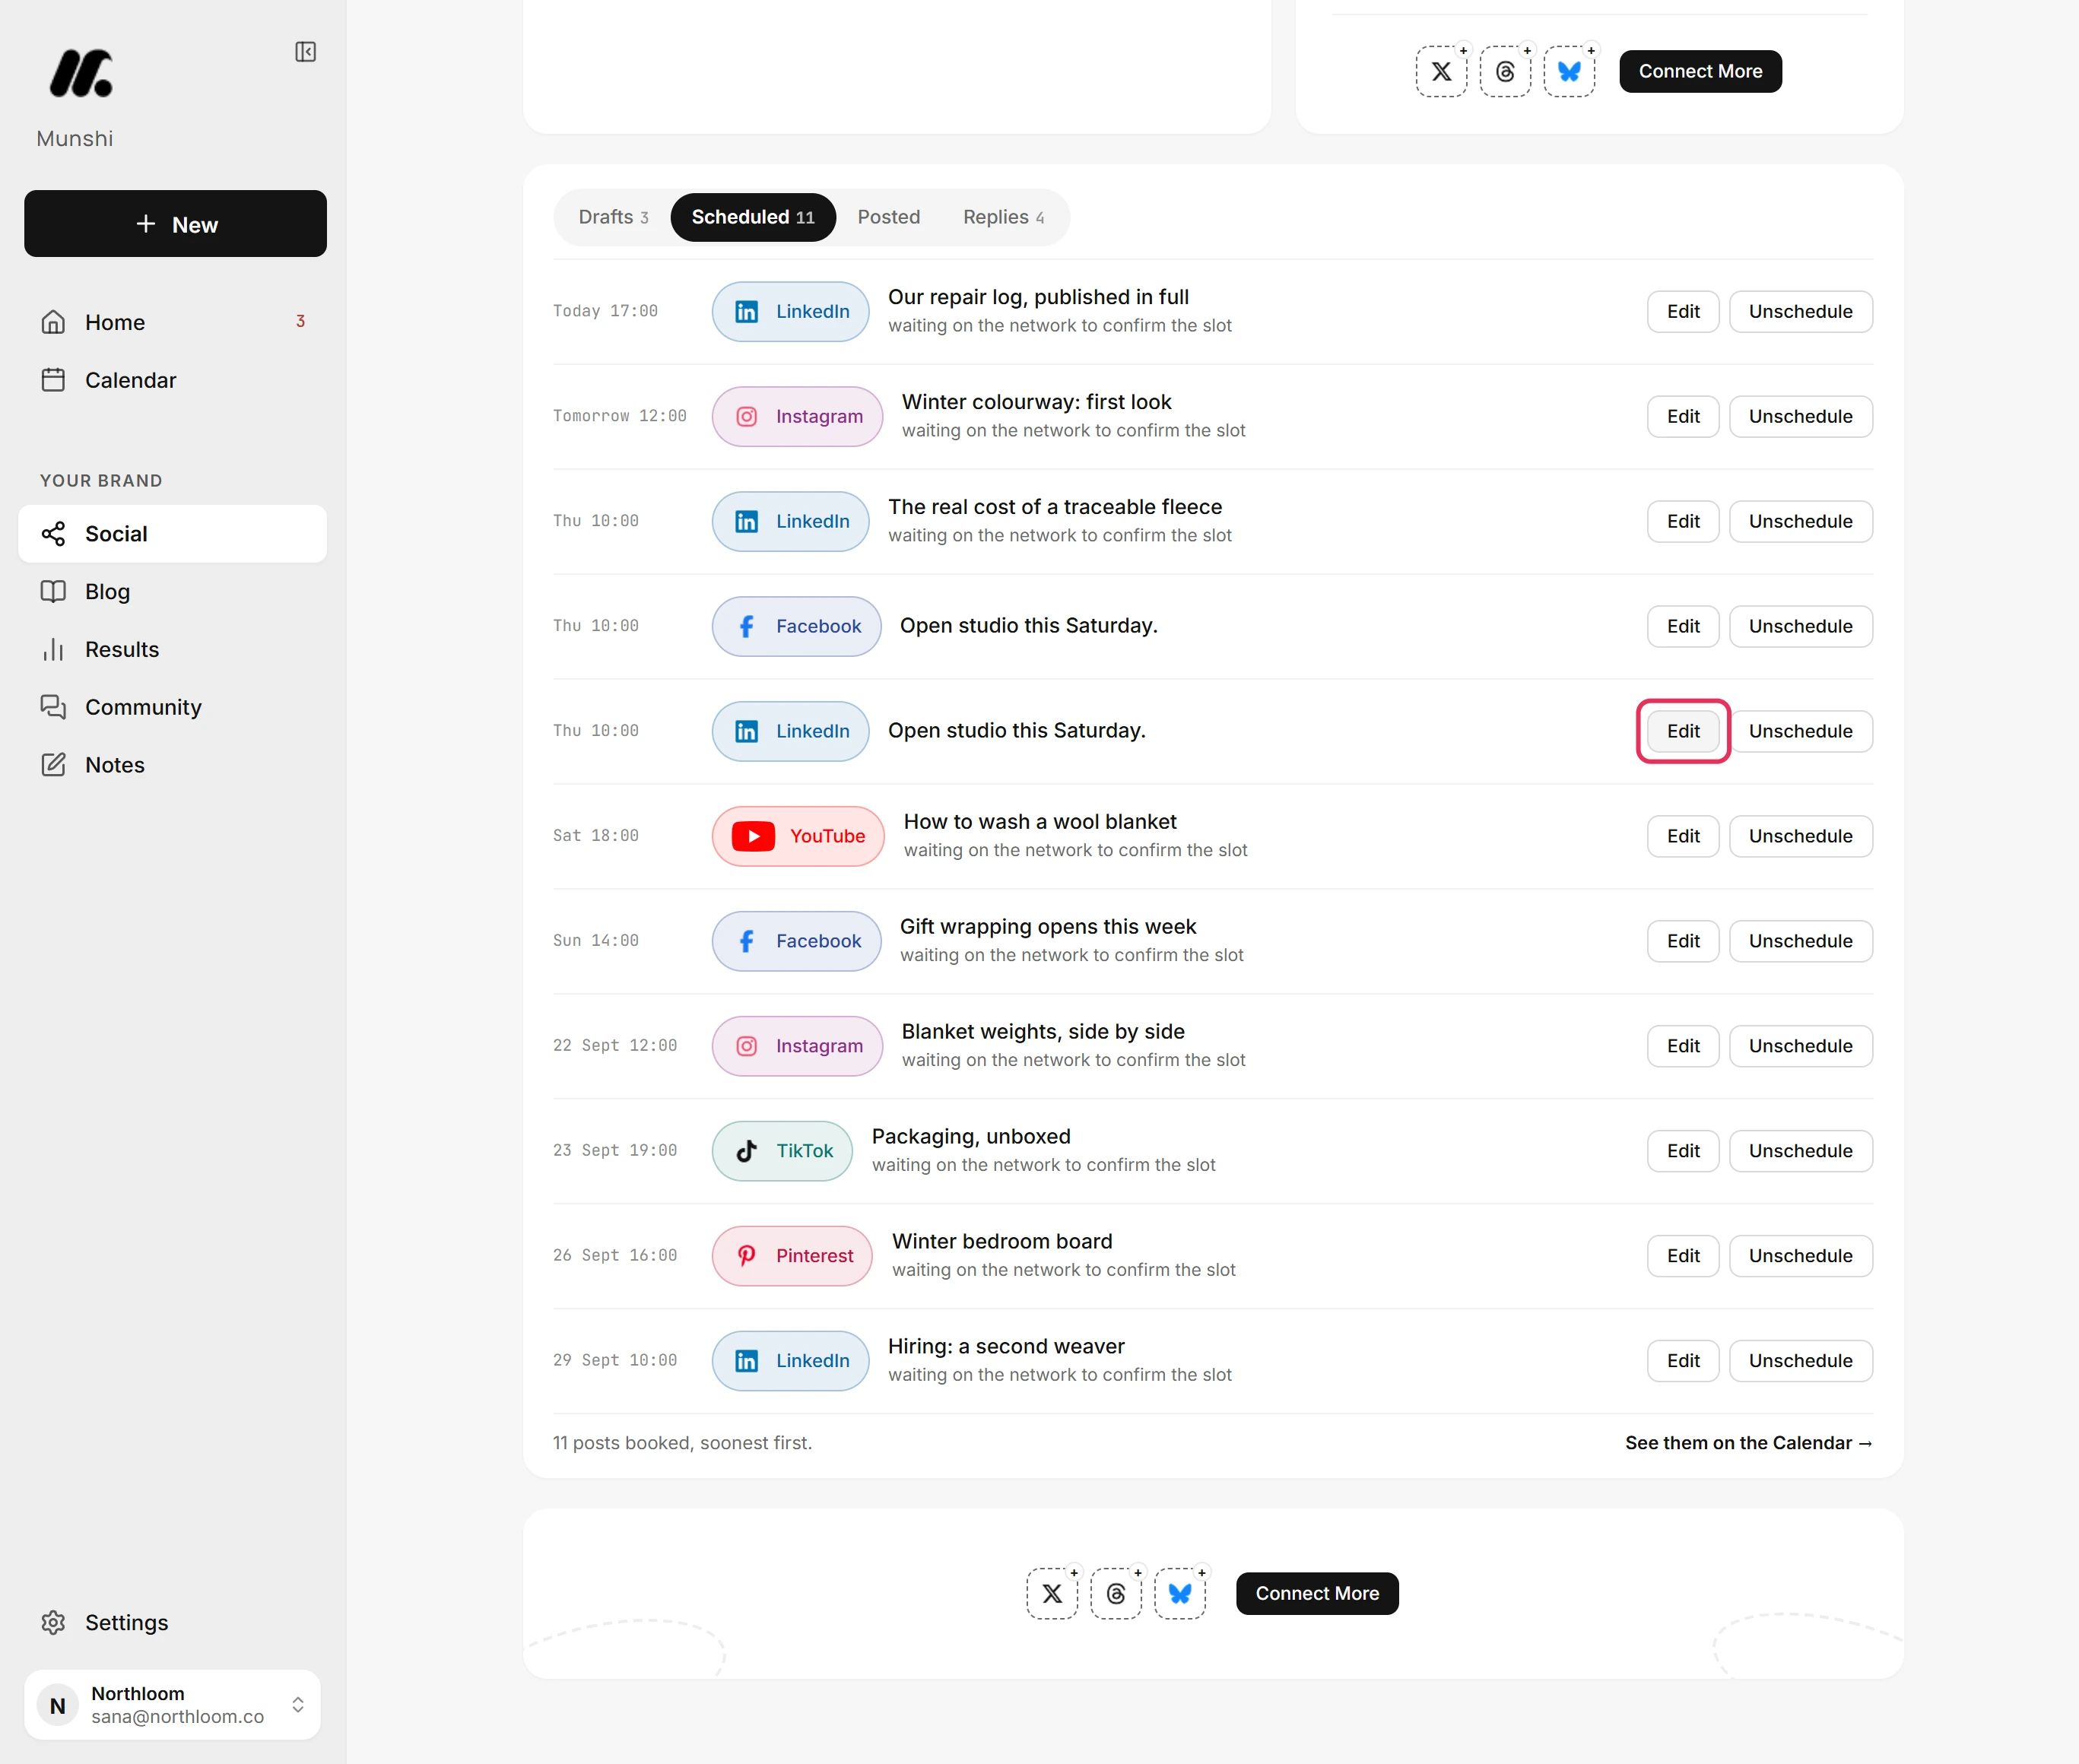Open the Calendar page
The image size is (2079, 1764).
coord(172,380)
